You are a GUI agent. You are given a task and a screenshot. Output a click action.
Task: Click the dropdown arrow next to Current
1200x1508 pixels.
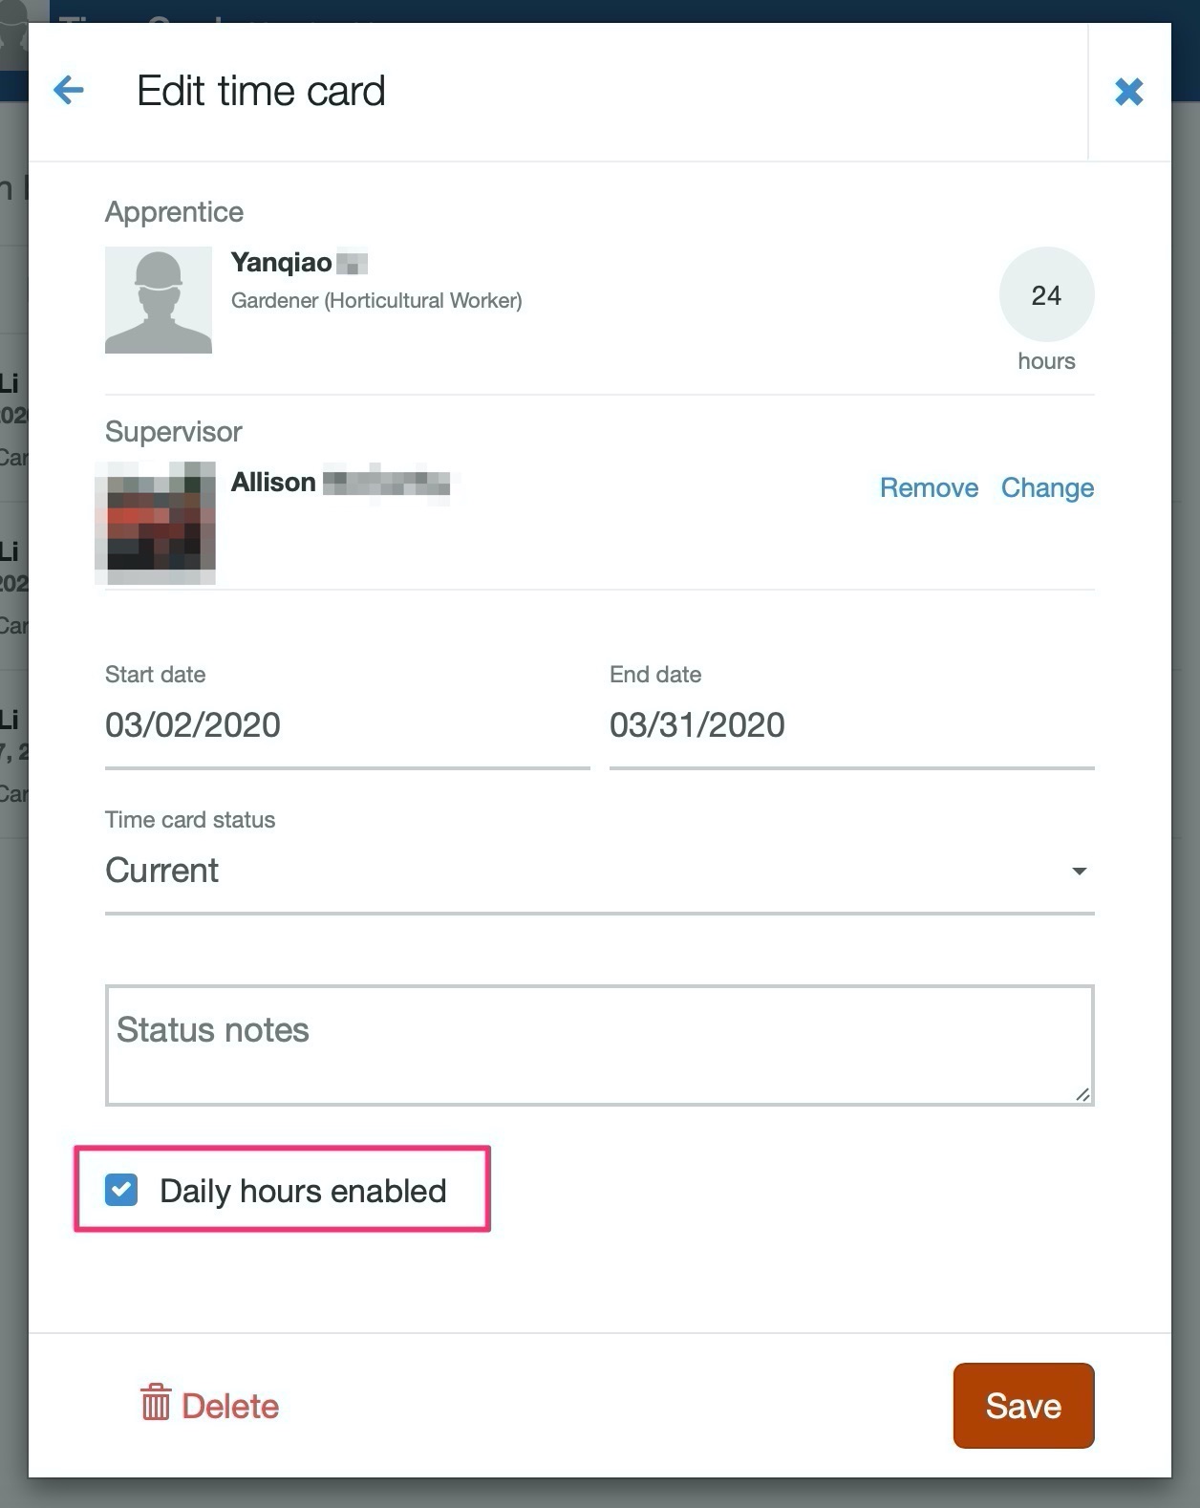click(x=1079, y=872)
